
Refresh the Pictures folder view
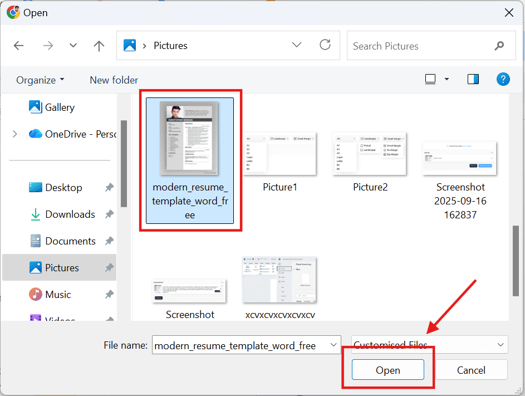coord(325,45)
